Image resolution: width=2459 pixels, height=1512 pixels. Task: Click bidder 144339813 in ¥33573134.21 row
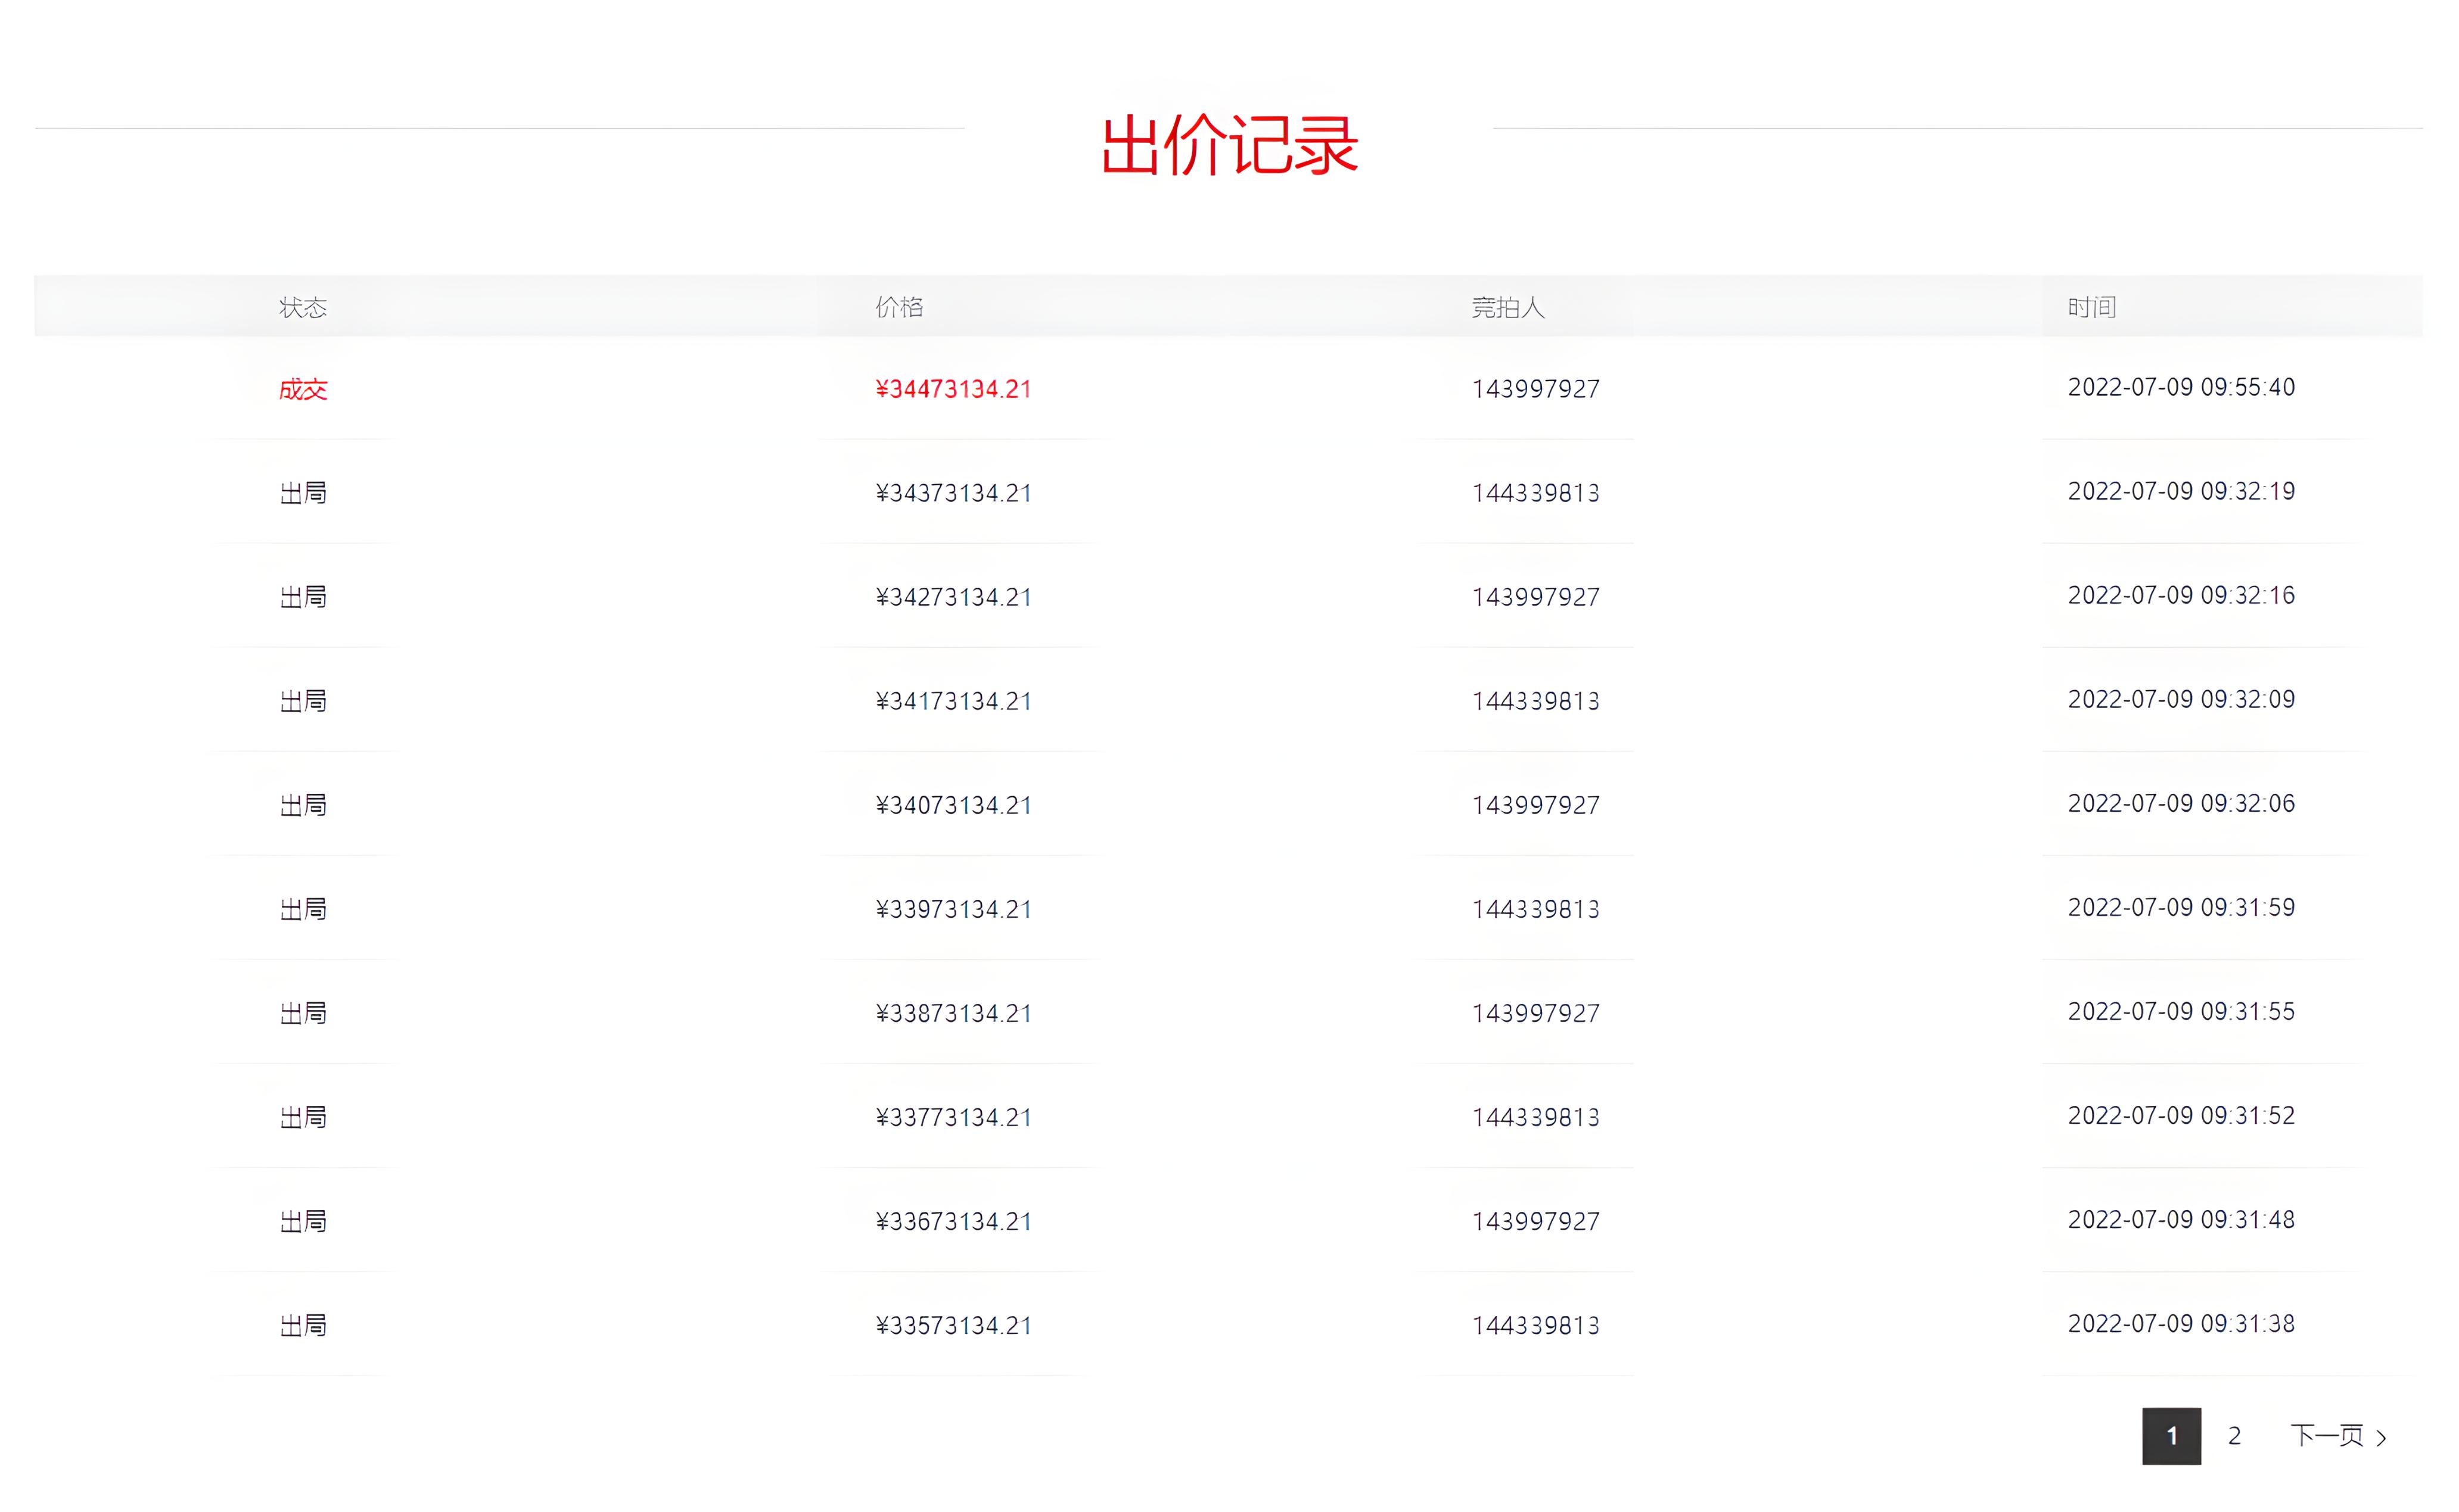click(x=1535, y=1325)
